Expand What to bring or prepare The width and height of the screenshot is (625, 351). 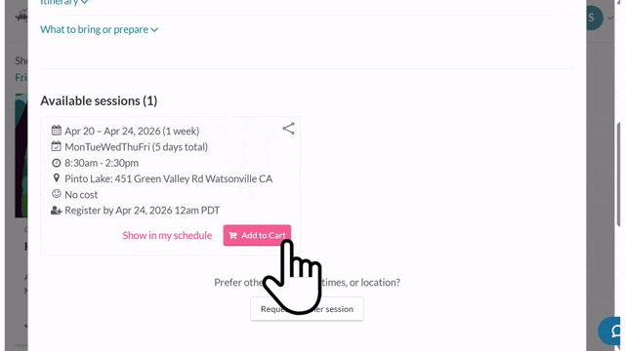tap(100, 29)
